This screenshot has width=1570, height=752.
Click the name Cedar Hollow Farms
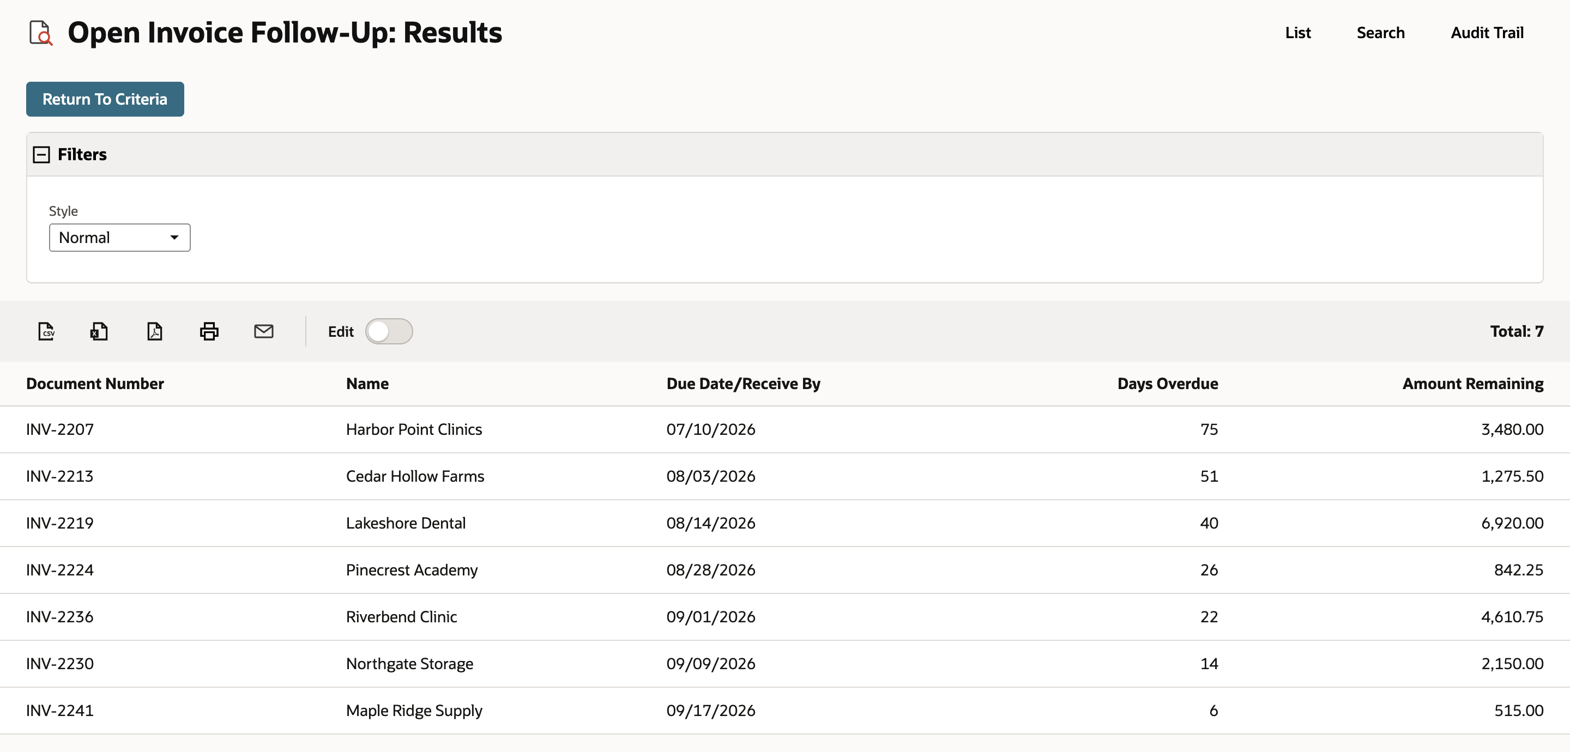[415, 476]
